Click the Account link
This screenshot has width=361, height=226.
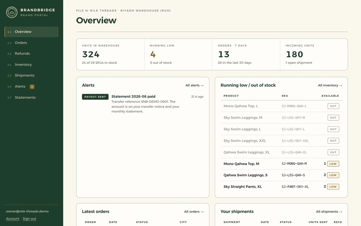click(x=13, y=219)
